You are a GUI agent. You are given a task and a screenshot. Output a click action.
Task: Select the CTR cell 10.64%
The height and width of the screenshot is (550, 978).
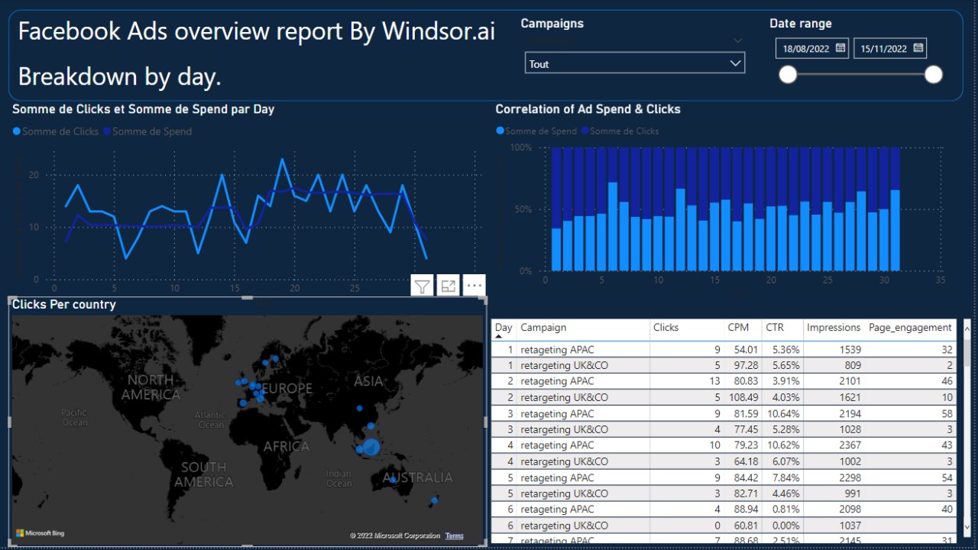783,413
